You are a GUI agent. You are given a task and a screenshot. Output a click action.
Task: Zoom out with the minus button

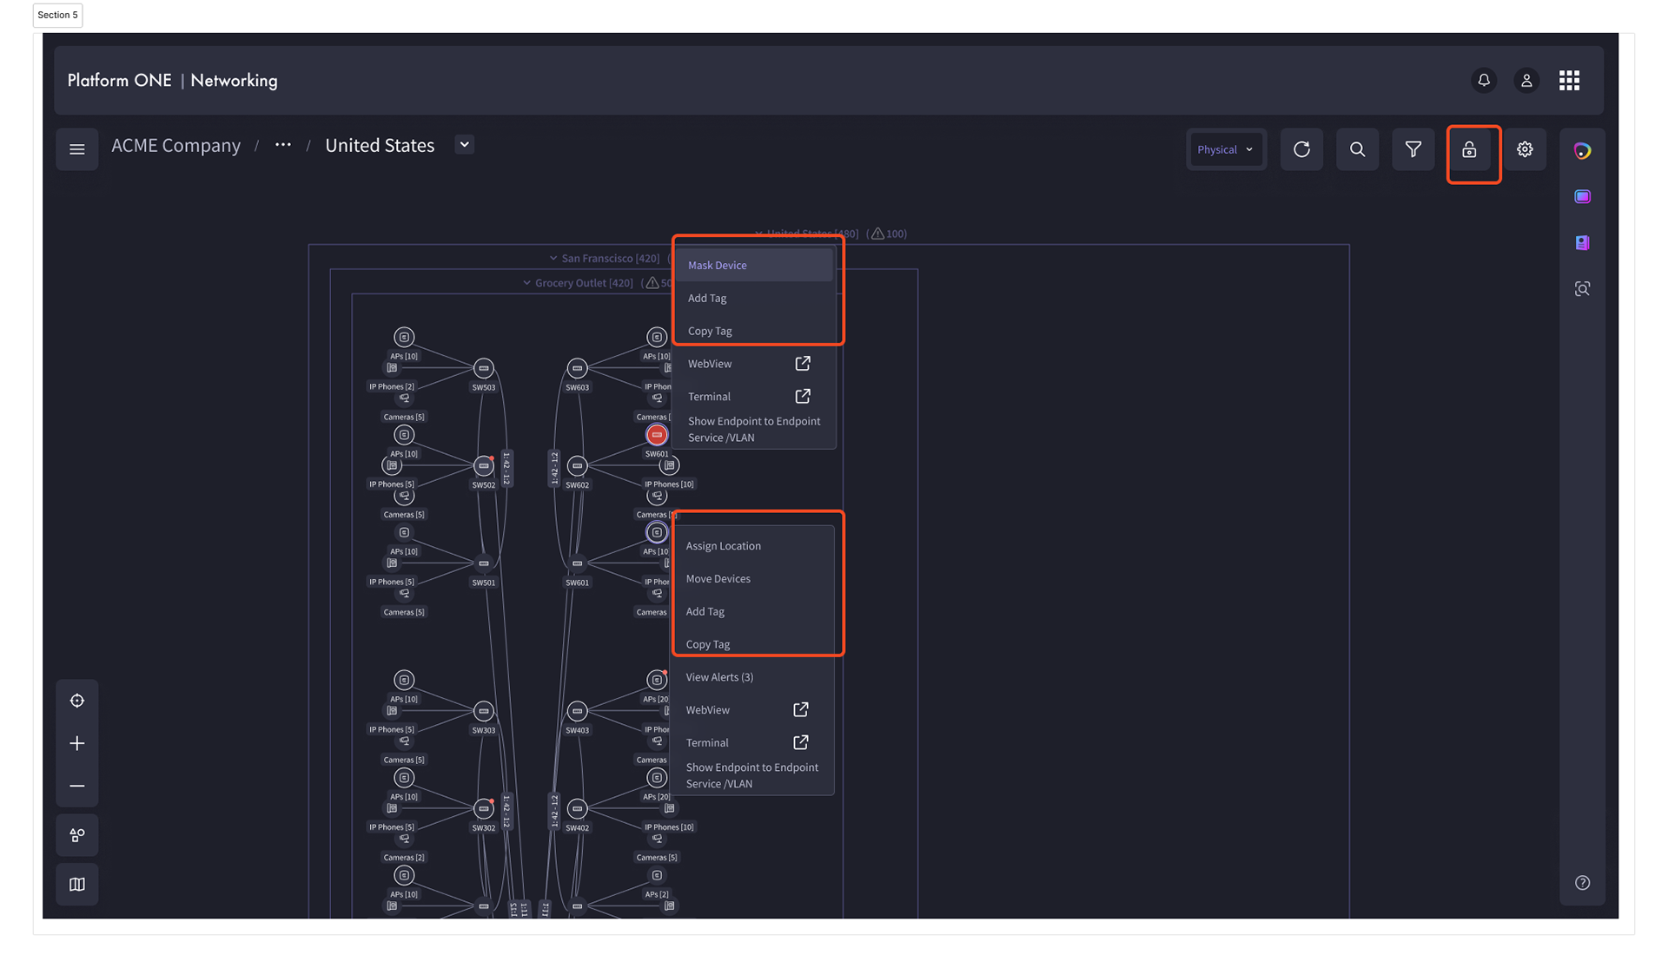pos(77,786)
